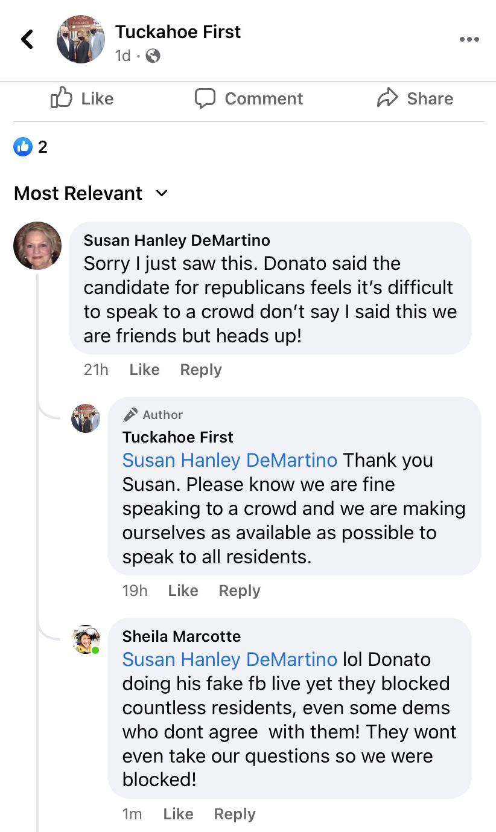Tap the globe public privacy icon
Image resolution: width=496 pixels, height=832 pixels.
coord(153,56)
